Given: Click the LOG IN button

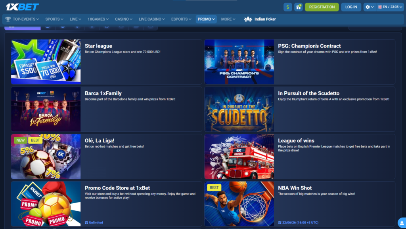Looking at the screenshot, I should pos(351,7).
